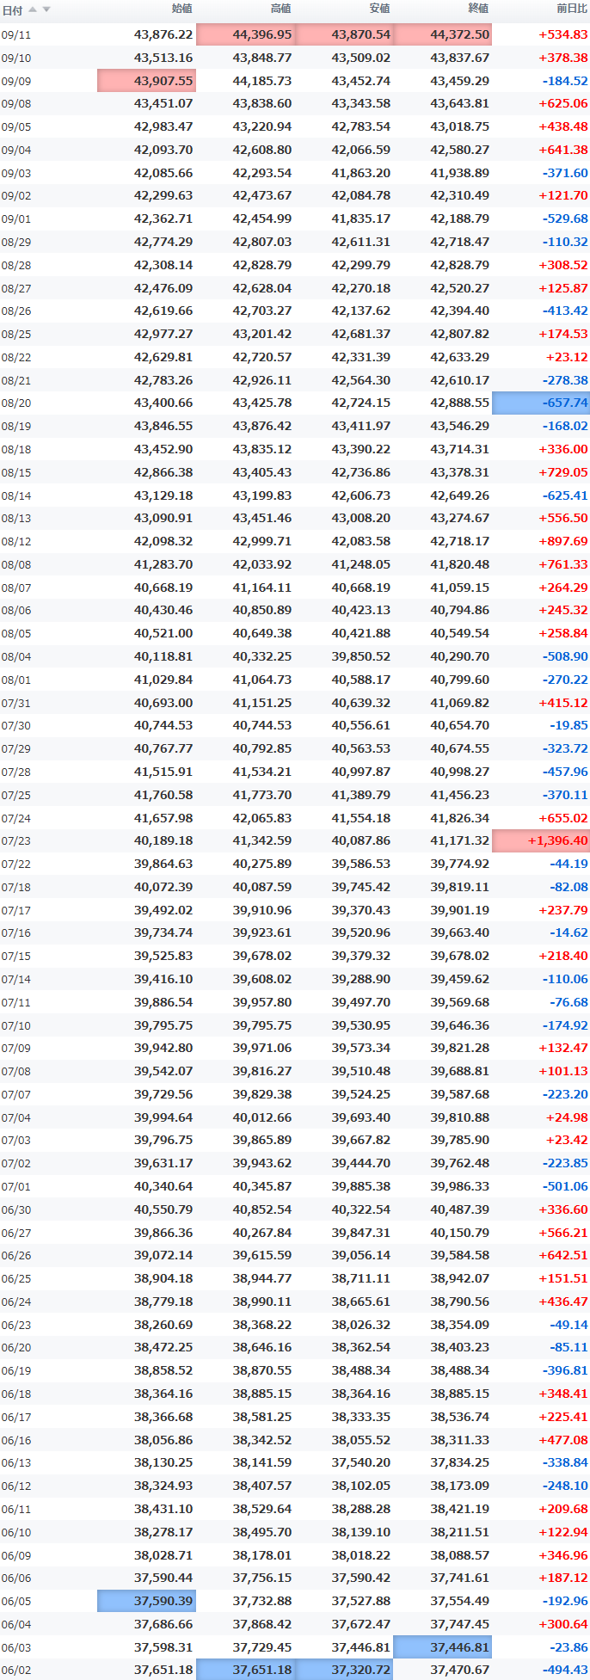Screen dimensions: 590x1680
Task: Click closing value 43,643.81
Action: tap(460, 103)
